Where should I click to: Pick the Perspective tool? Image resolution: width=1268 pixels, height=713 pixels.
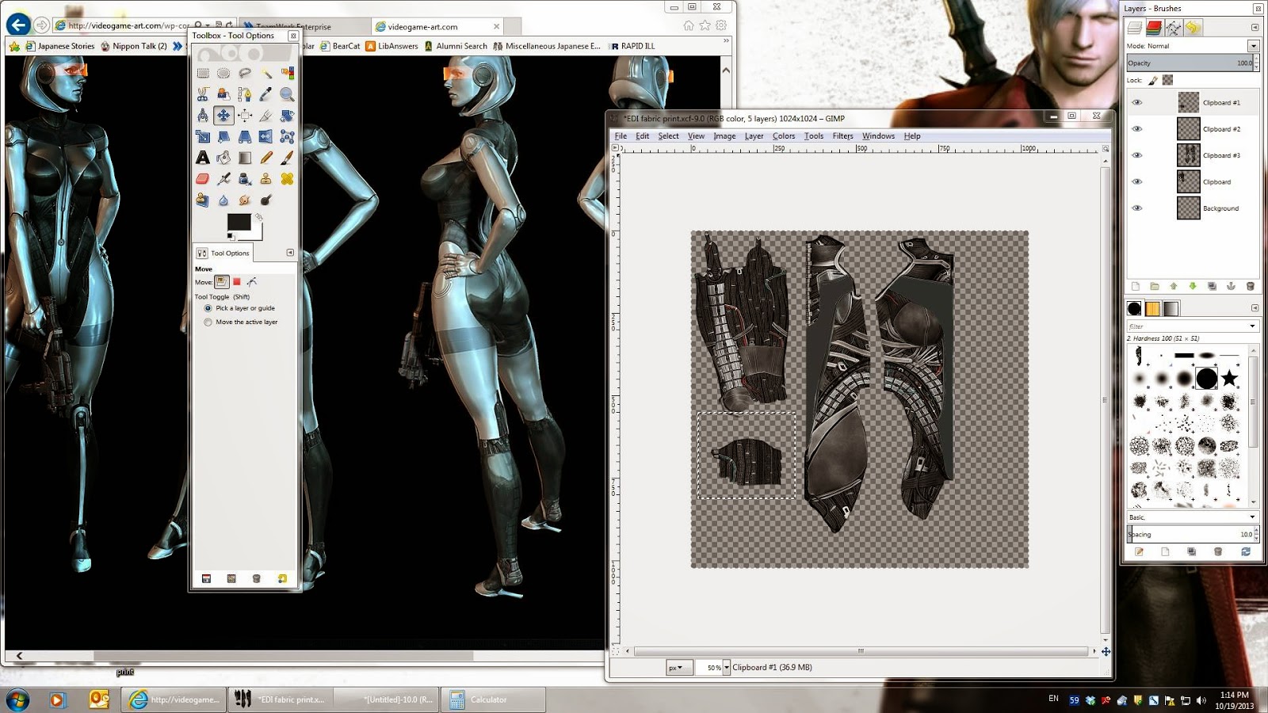(245, 137)
